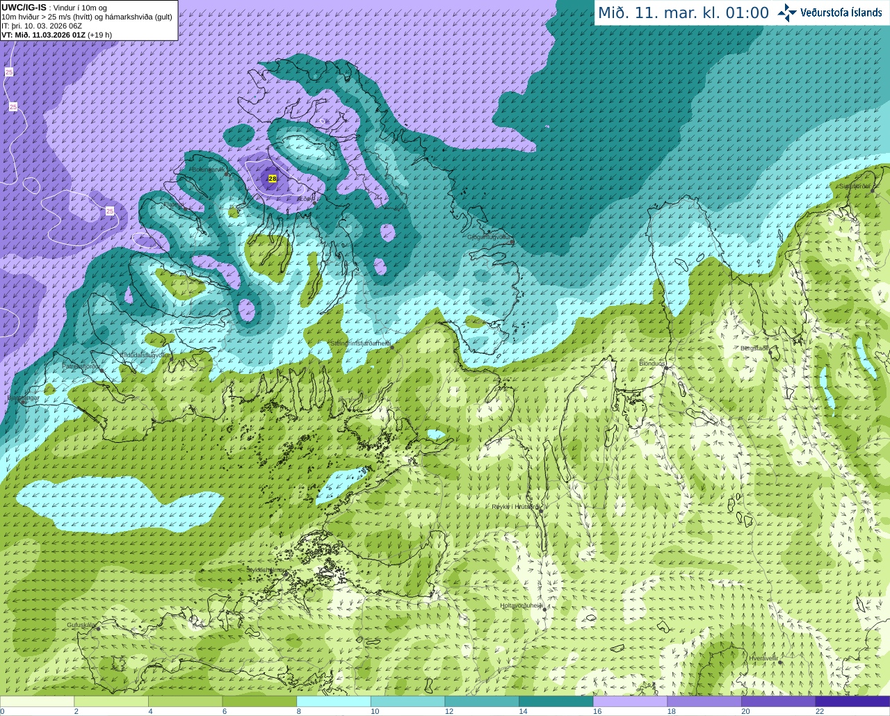Select the Æðey place label
Viewport: 890px width, 716px height.
307,198
